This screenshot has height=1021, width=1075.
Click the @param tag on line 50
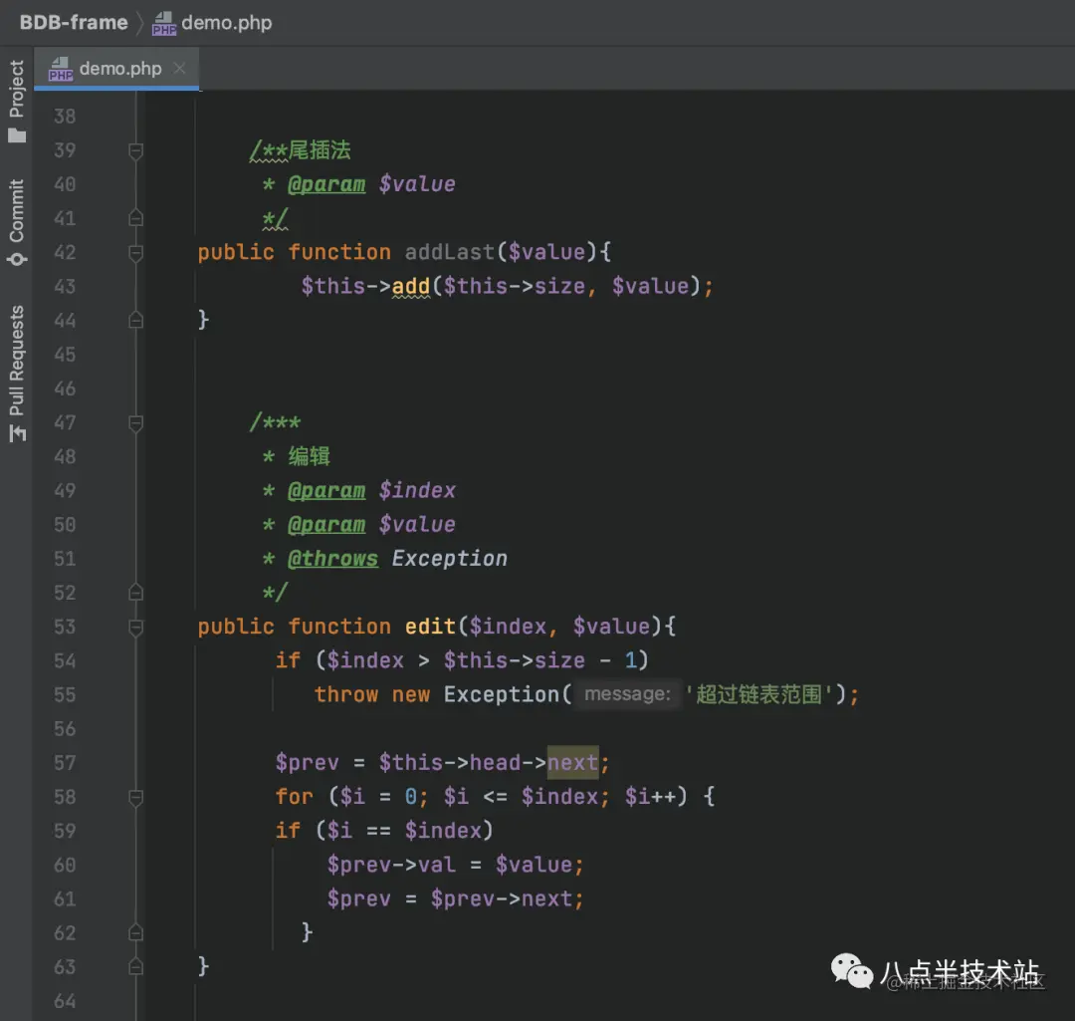click(326, 525)
